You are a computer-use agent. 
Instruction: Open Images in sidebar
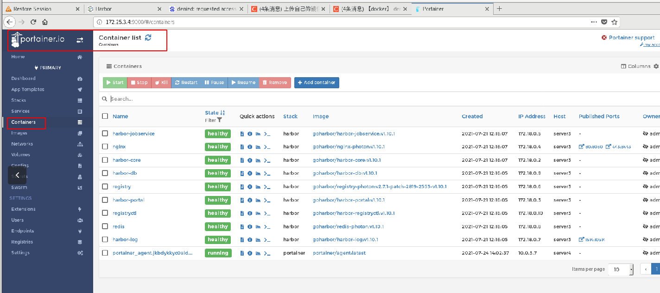pos(19,133)
